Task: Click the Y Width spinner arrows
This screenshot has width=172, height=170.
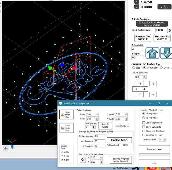Action: [x=126, y=119]
